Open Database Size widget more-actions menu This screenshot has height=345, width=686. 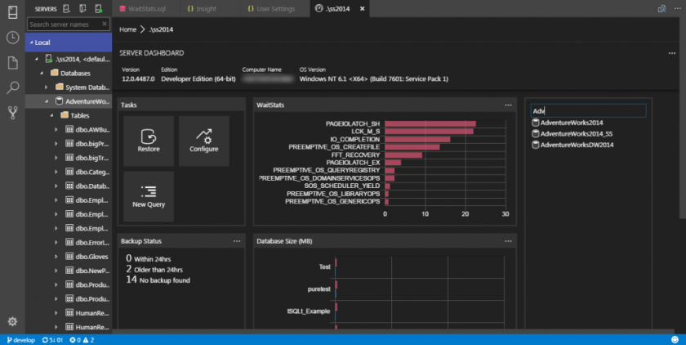[x=508, y=241]
